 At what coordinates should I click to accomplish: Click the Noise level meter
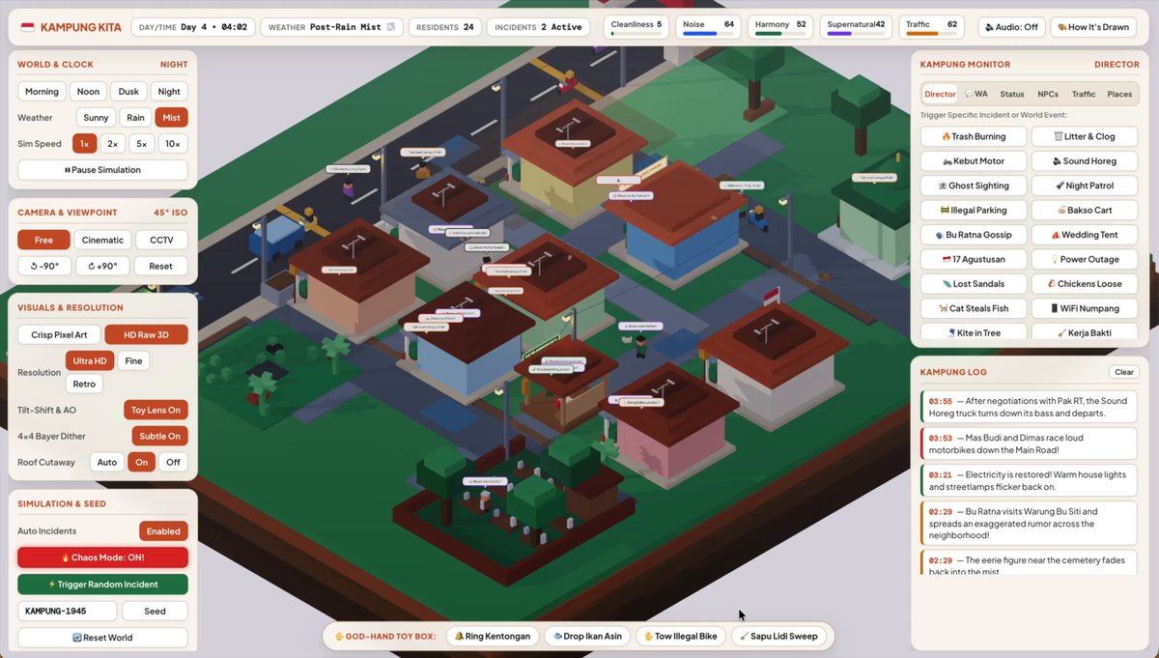tap(709, 27)
